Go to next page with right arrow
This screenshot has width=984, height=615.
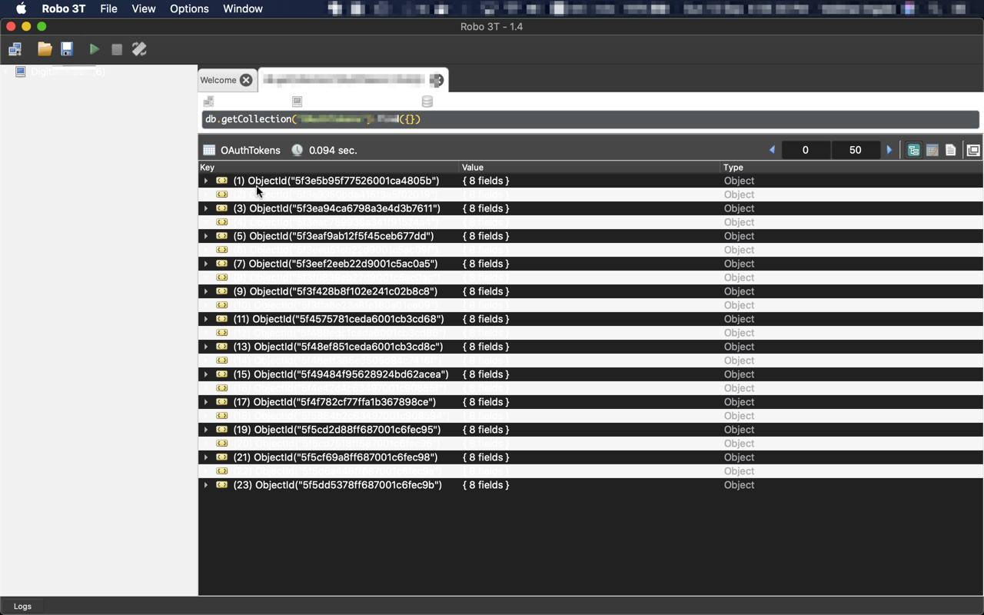[889, 150]
